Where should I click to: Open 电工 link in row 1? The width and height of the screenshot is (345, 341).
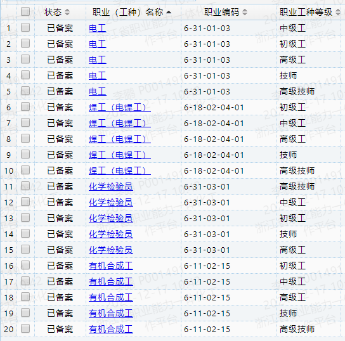[98, 29]
